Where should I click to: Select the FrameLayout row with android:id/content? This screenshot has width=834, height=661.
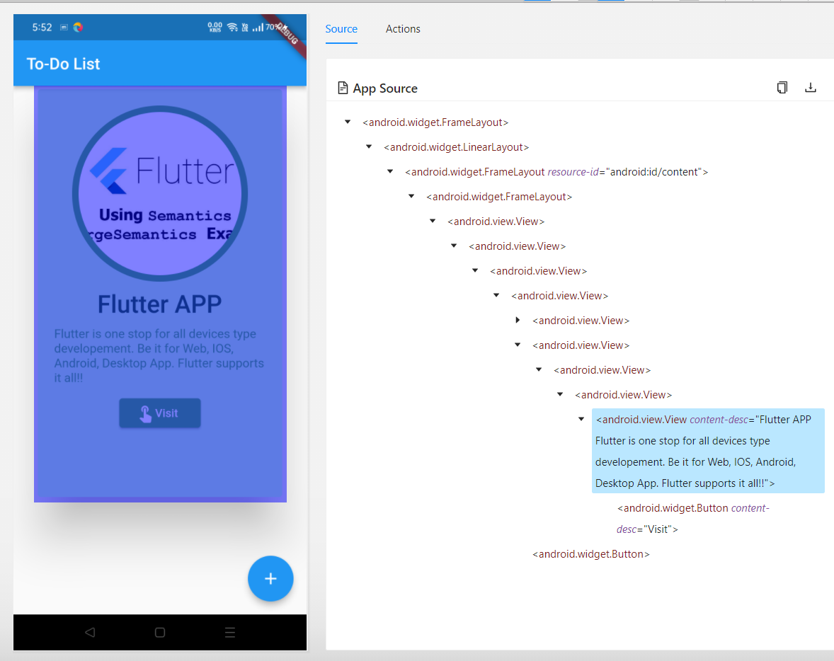(x=556, y=172)
